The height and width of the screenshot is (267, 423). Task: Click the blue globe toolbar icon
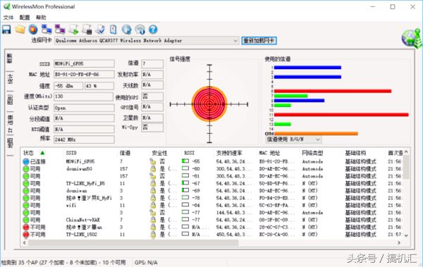click(x=126, y=29)
